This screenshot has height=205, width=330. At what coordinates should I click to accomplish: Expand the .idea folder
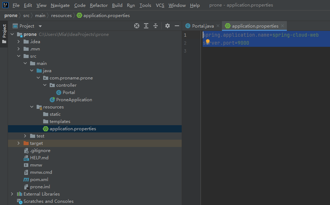(18, 41)
